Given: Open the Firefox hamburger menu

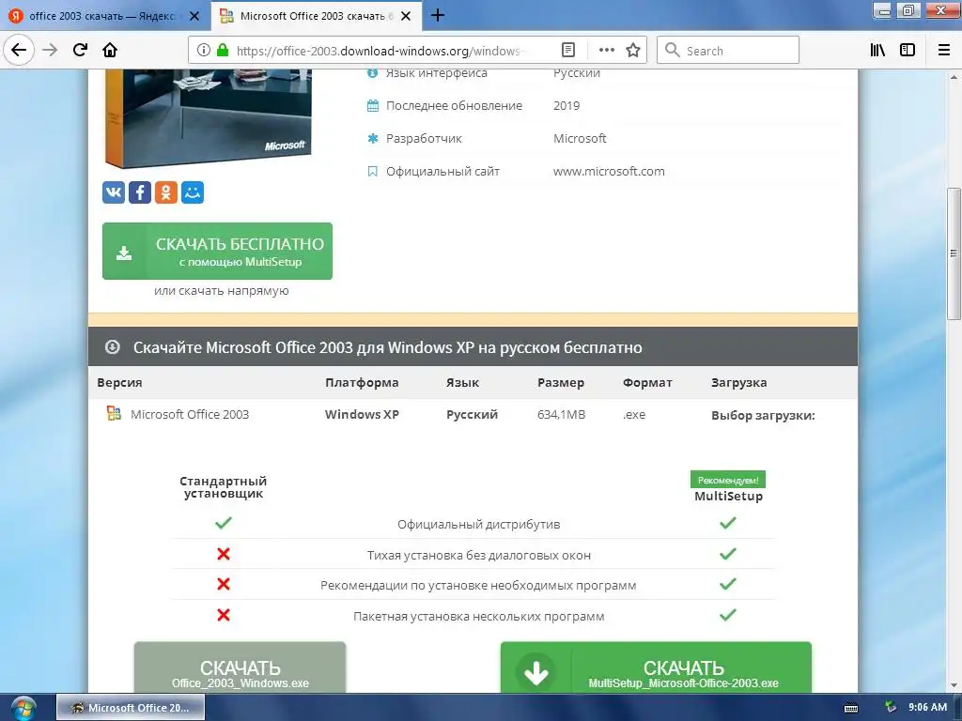Looking at the screenshot, I should pyautogui.click(x=944, y=51).
